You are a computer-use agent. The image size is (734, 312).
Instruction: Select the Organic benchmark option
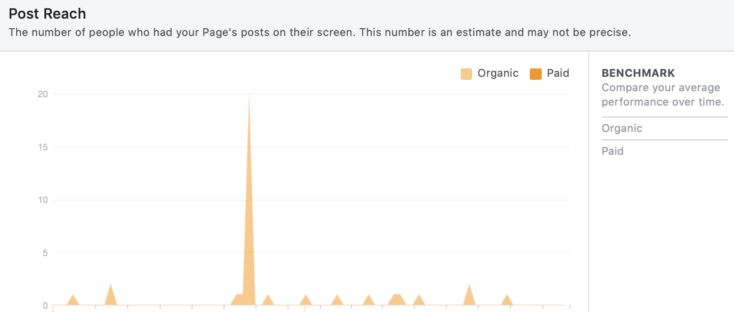pyautogui.click(x=664, y=128)
